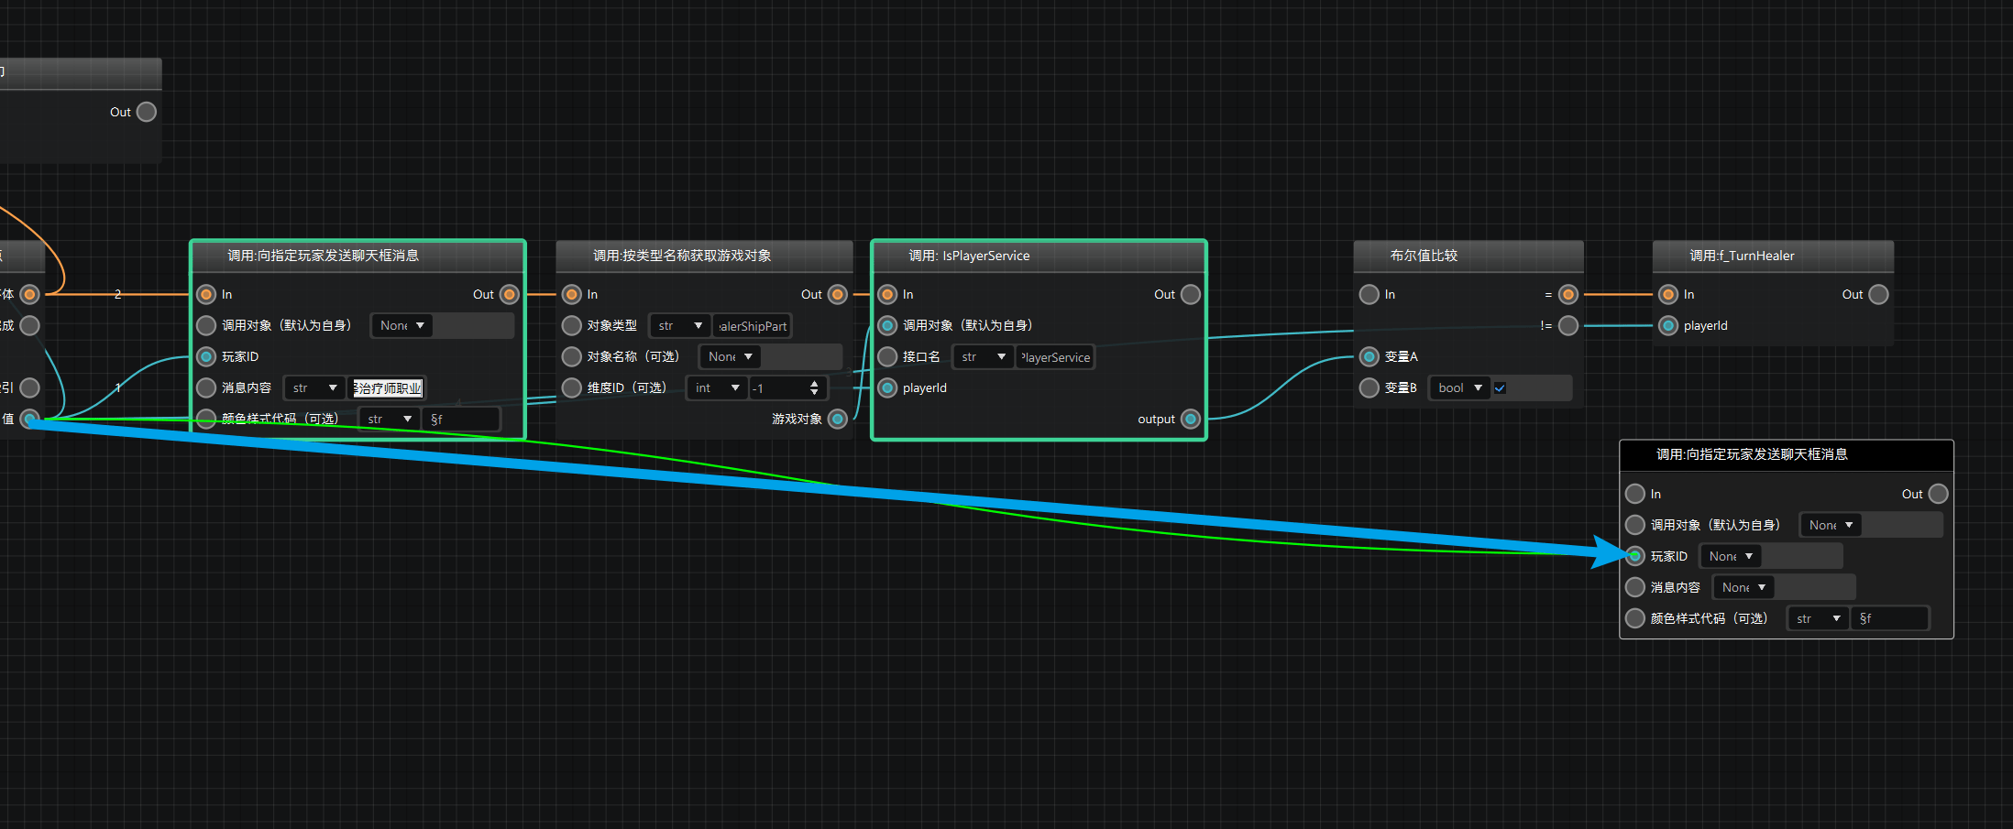Click the 对象类型 input port
This screenshot has height=829, width=2013.
tap(572, 325)
